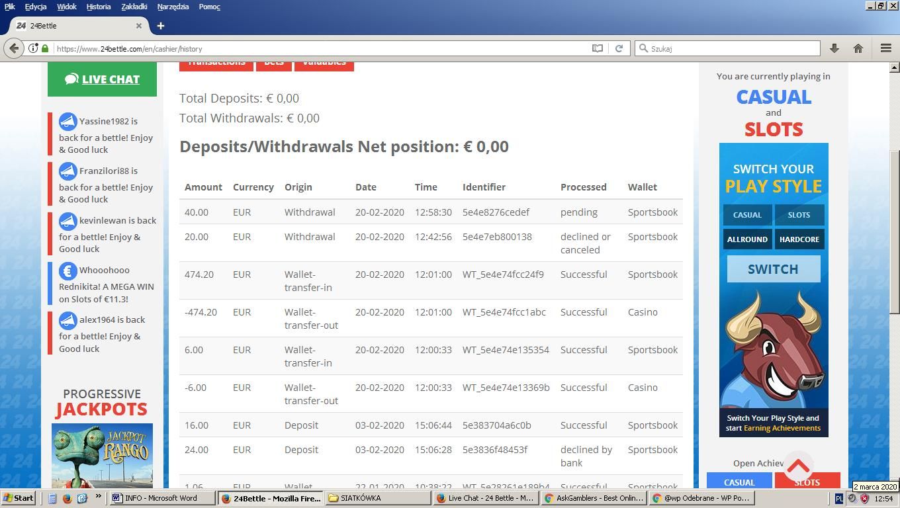
Task: Click megaphone icon beside Franzilori88
Action: click(x=67, y=171)
